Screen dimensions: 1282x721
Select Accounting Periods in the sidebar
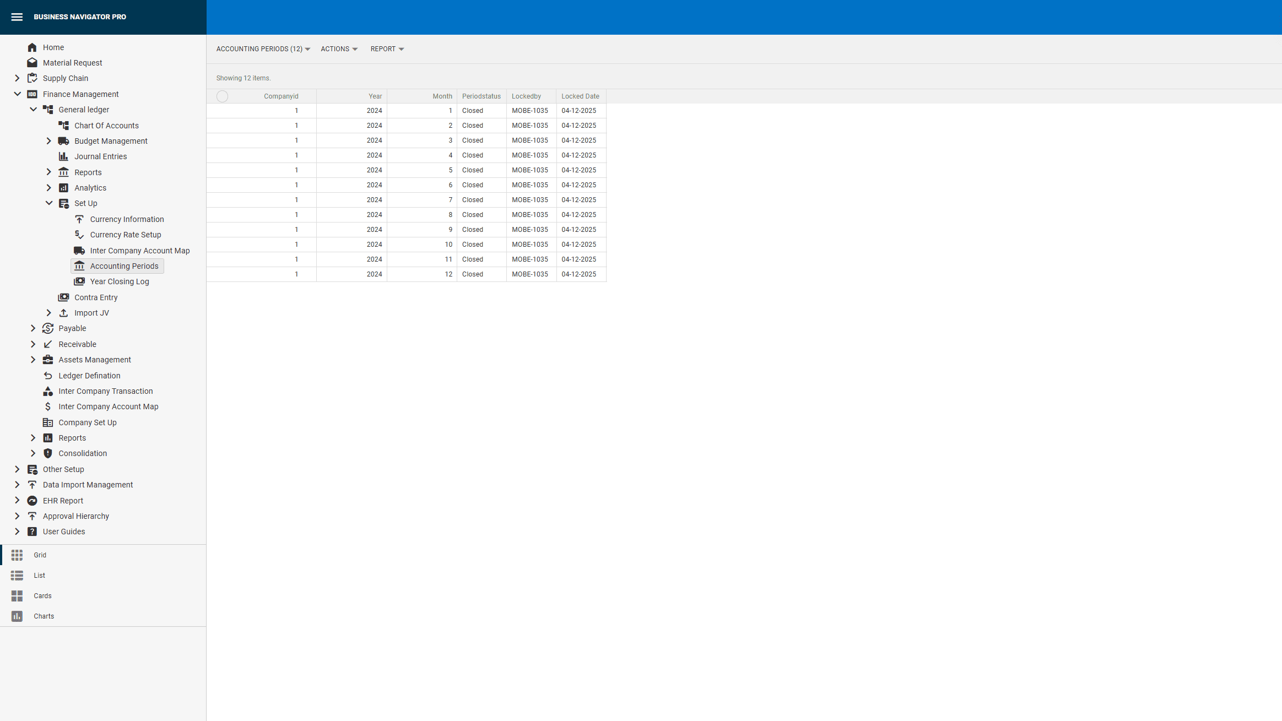(124, 266)
